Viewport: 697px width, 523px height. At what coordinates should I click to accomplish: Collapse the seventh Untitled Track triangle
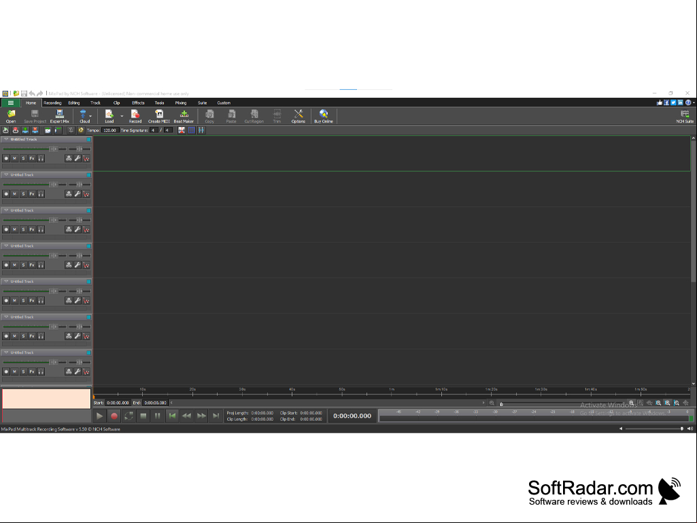tap(6, 353)
